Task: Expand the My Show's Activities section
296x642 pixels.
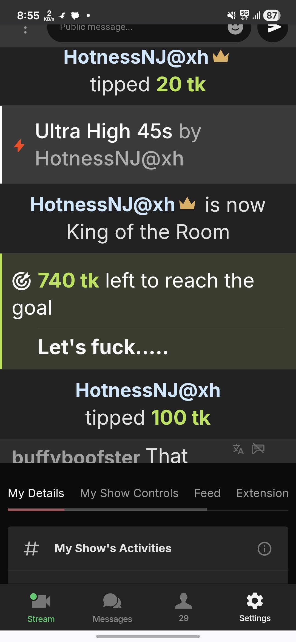Action: click(148, 548)
